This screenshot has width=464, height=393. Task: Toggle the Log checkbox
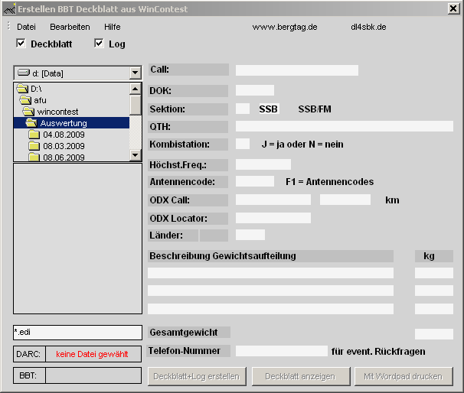coord(99,44)
